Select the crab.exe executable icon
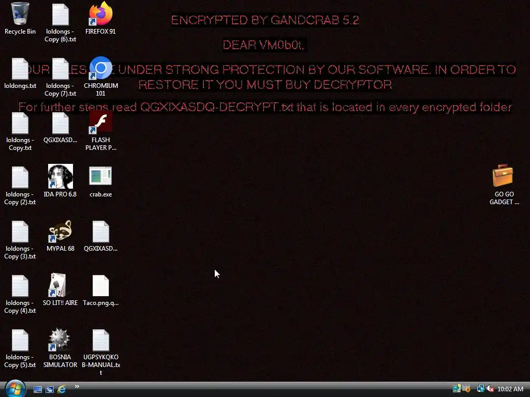This screenshot has height=397, width=530. [100, 182]
